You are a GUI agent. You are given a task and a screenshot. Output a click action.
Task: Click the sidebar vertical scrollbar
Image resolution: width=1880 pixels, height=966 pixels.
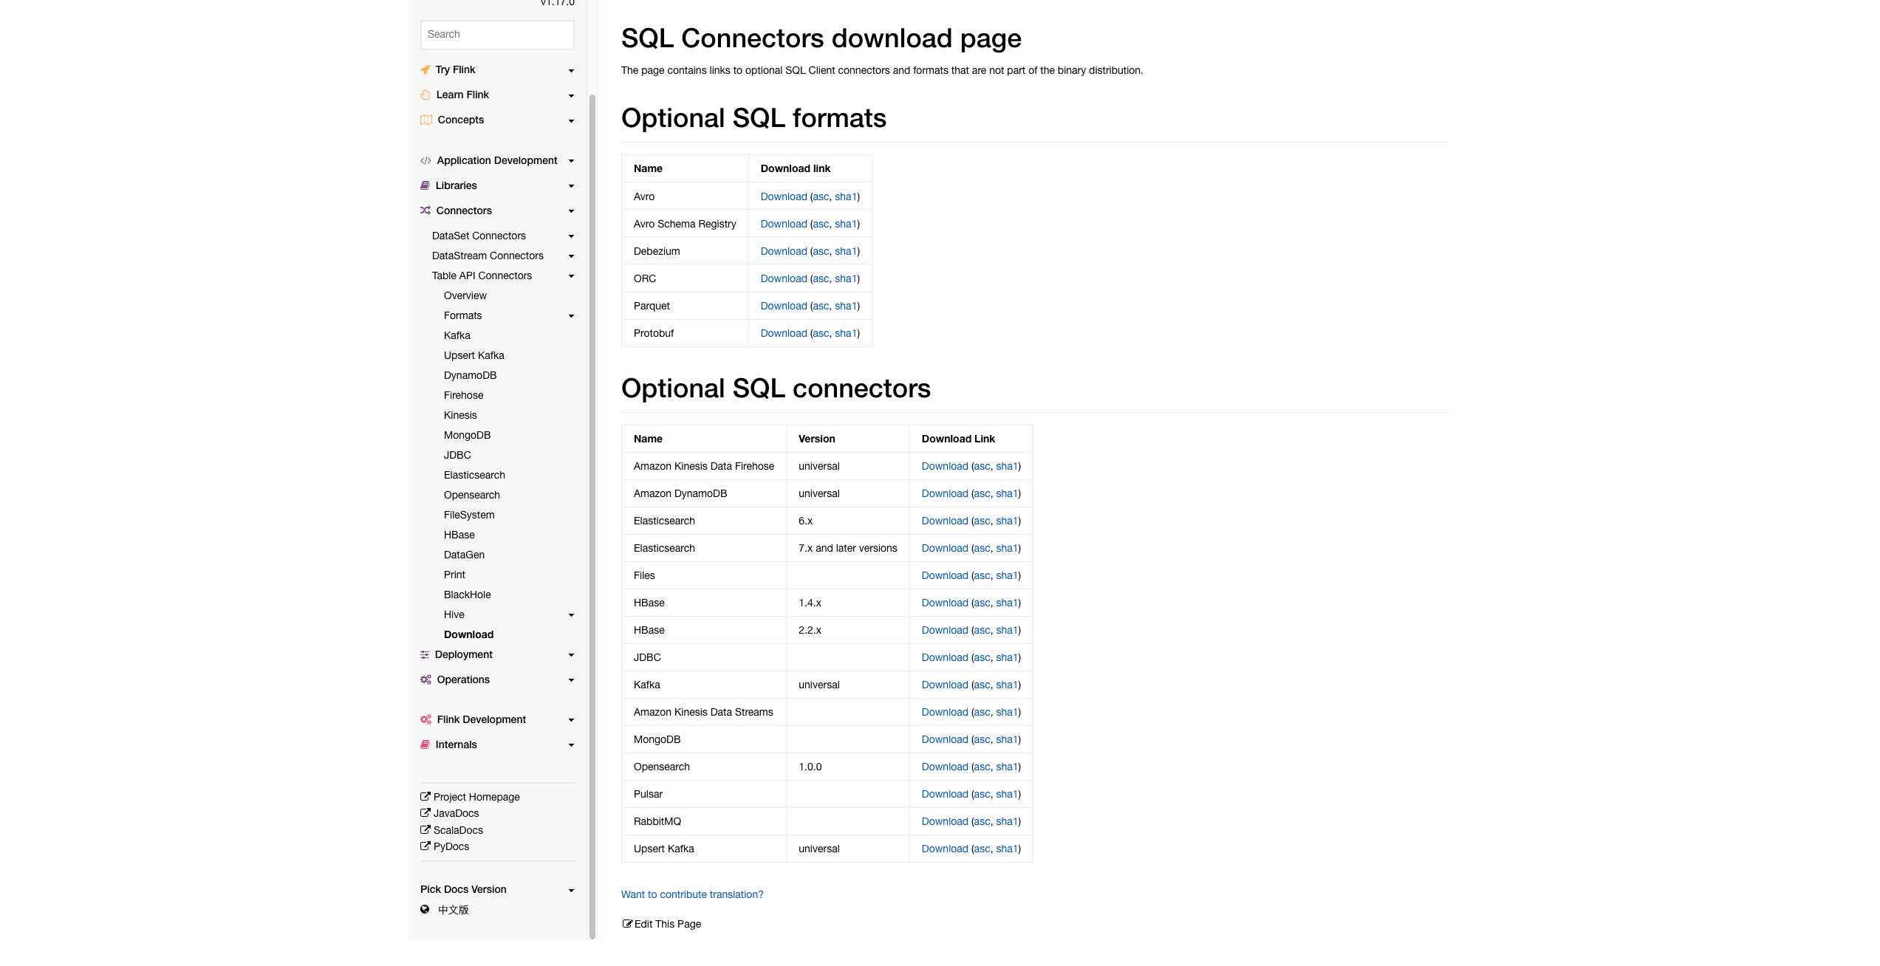click(x=592, y=517)
